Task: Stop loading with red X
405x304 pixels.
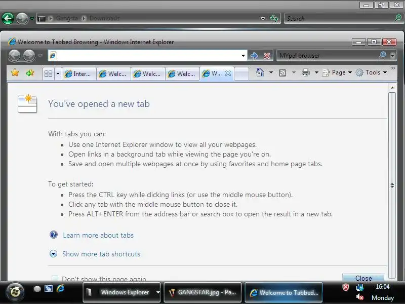Action: (267, 56)
